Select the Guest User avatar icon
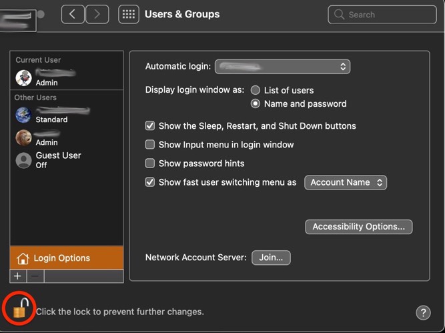Screen dimensions: 445x333 (x=23, y=160)
